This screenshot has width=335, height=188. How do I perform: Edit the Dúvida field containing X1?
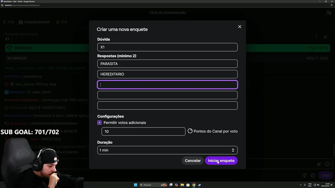point(167,47)
